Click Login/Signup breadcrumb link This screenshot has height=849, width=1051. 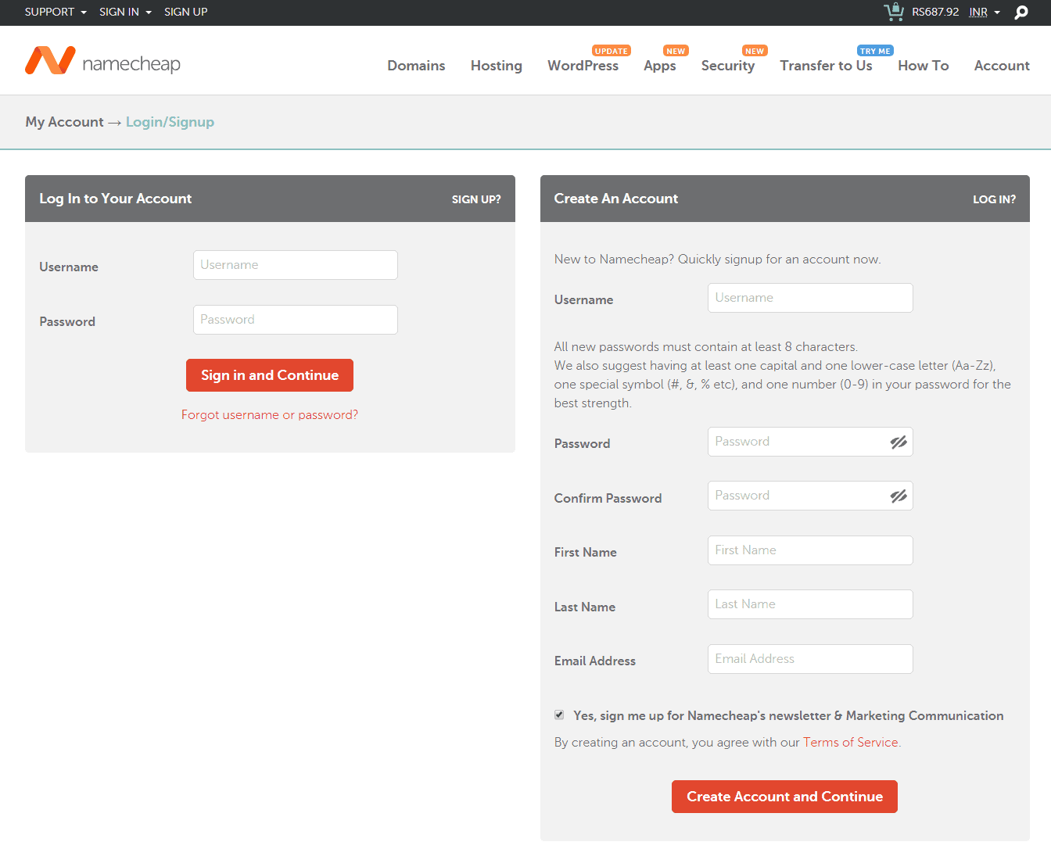170,122
